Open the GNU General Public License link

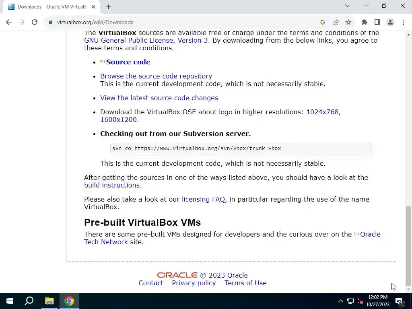[146, 41]
